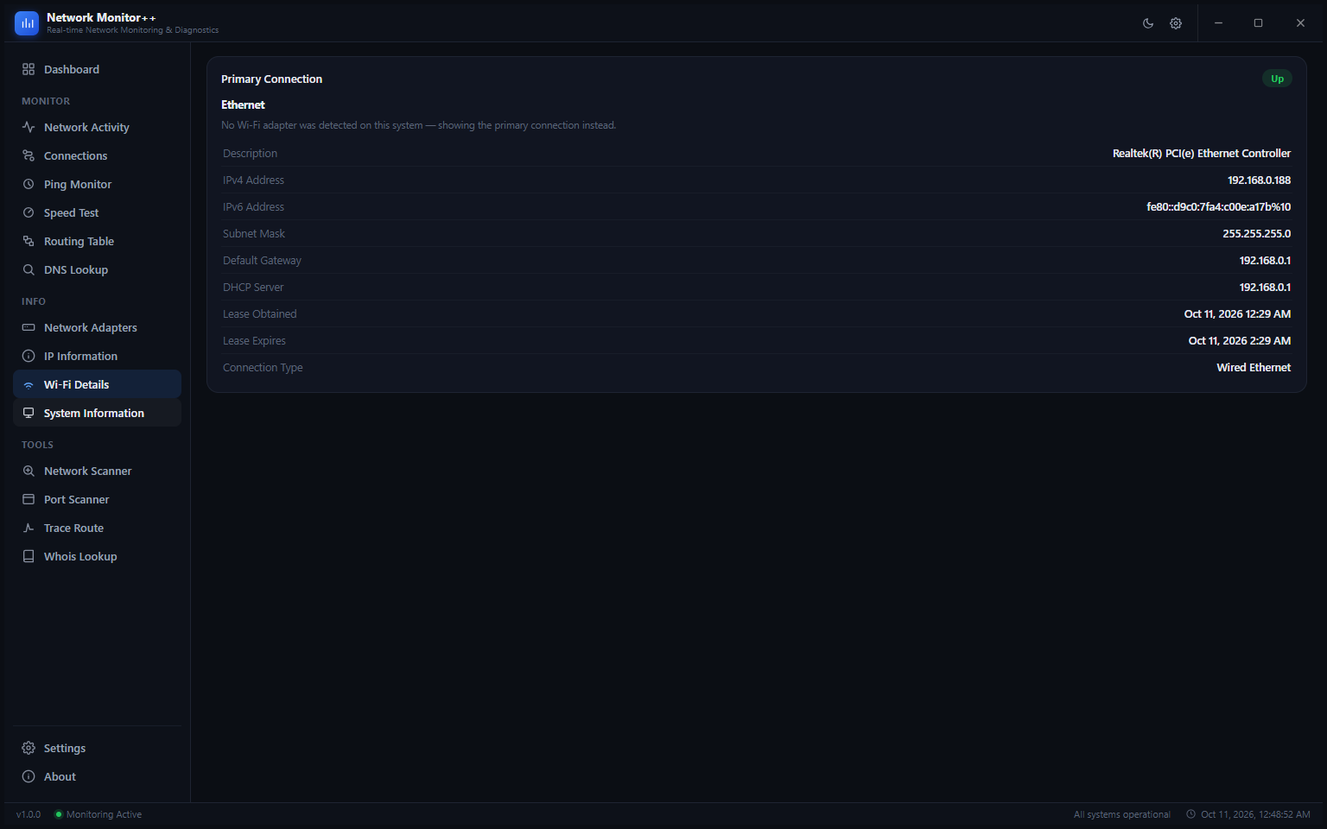Click the Realtek(R) PCI(e) Ethernet Controller text
The height and width of the screenshot is (829, 1327).
click(1202, 154)
